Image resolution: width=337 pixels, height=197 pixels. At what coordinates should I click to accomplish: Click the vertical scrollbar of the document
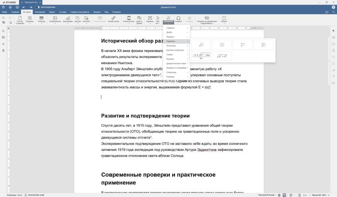(x=329, y=61)
